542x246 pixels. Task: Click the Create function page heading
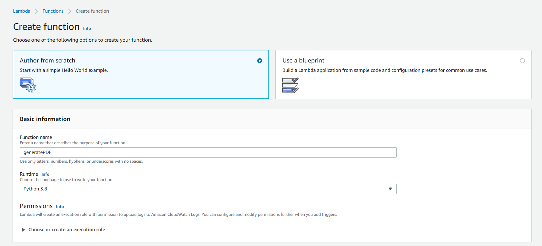tap(46, 27)
